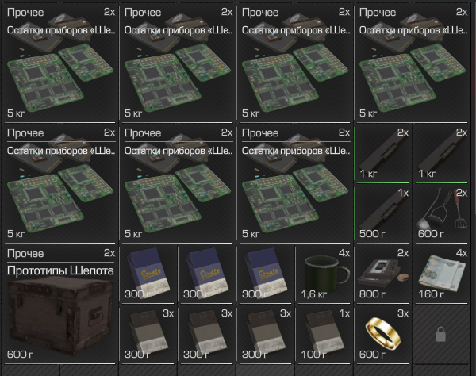This screenshot has width=476, height=376.
Task: Select the middle blue Senate cigarette pack
Action: click(206, 274)
